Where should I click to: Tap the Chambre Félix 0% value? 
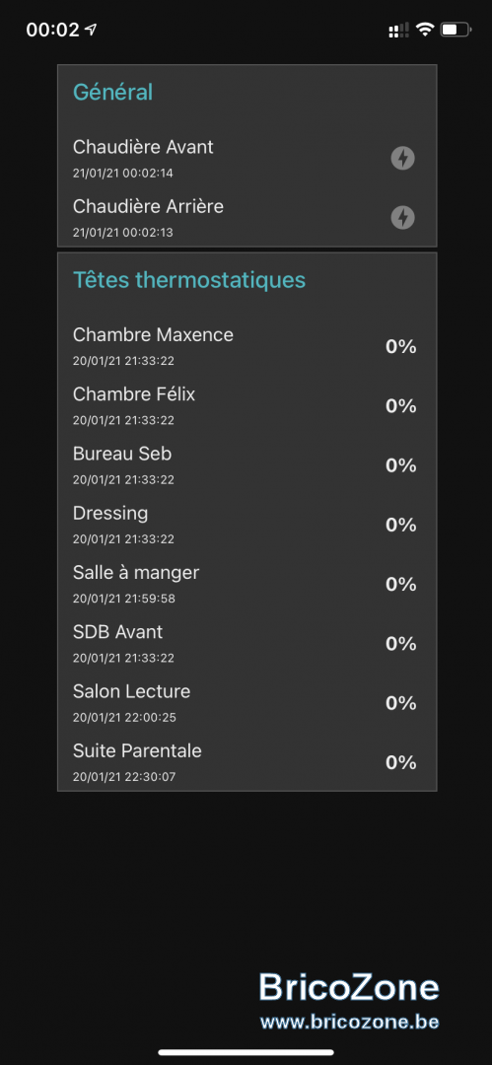point(401,406)
